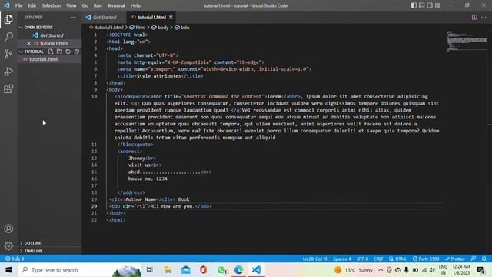Viewport: 492px width, 277px height.
Task: Click html in the breadcrumb path
Action: (140, 28)
